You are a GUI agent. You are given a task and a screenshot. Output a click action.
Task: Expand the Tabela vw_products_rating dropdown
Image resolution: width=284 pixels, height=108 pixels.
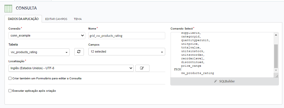(39, 52)
